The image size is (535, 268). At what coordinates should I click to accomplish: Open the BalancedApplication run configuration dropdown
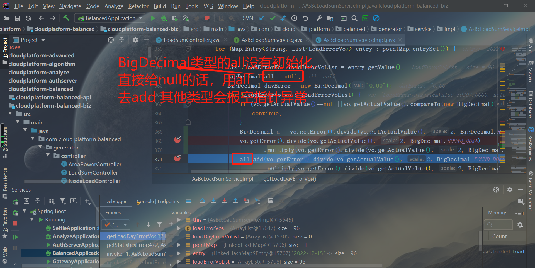[x=110, y=18]
